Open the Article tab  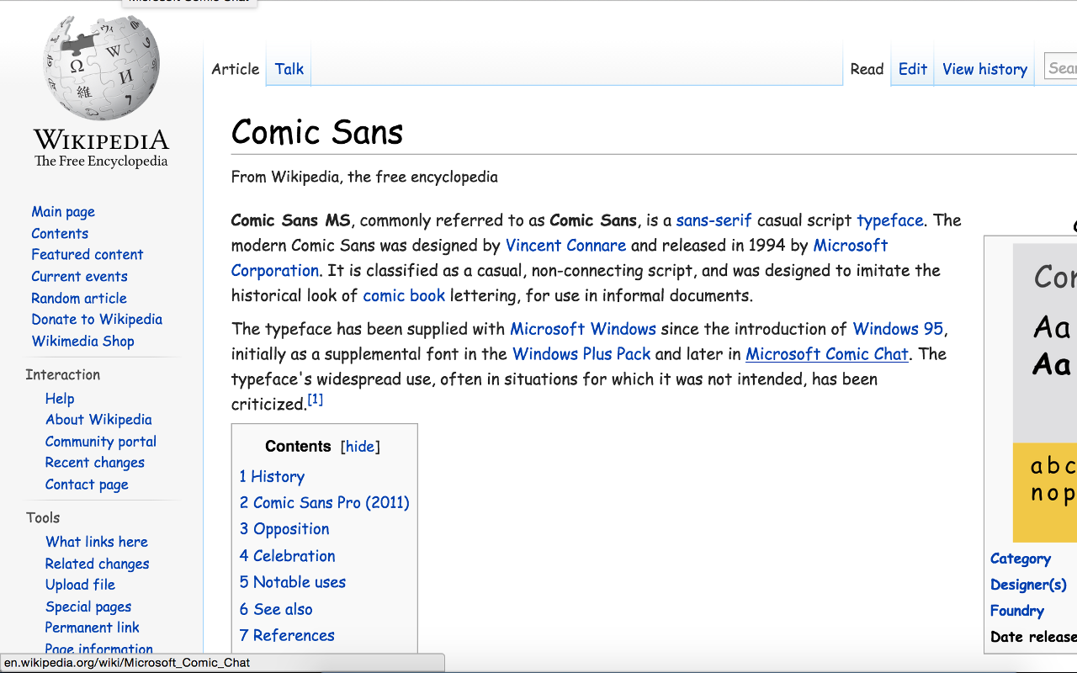pos(236,69)
